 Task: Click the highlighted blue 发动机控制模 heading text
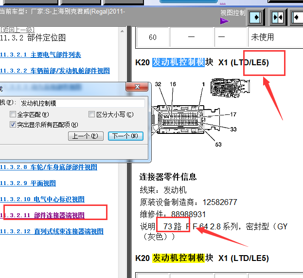coord(178,62)
